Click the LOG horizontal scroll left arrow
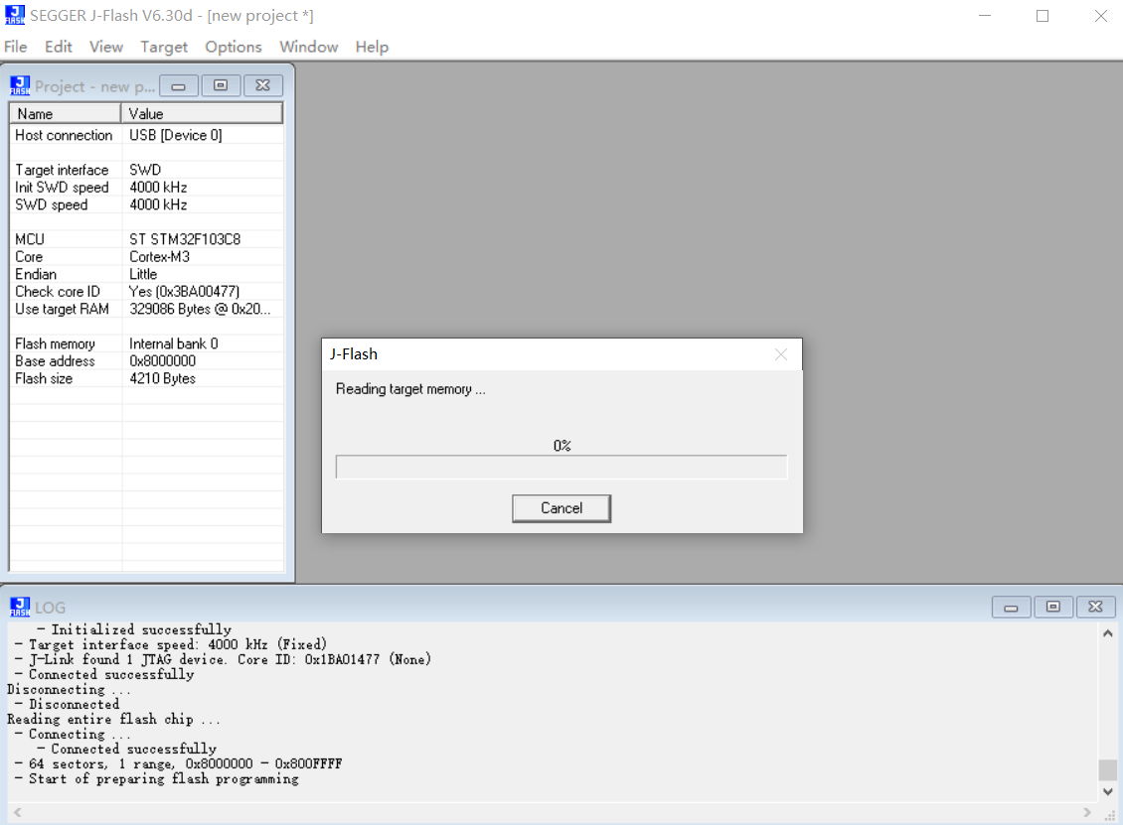The height and width of the screenshot is (825, 1123). pyautogui.click(x=17, y=812)
